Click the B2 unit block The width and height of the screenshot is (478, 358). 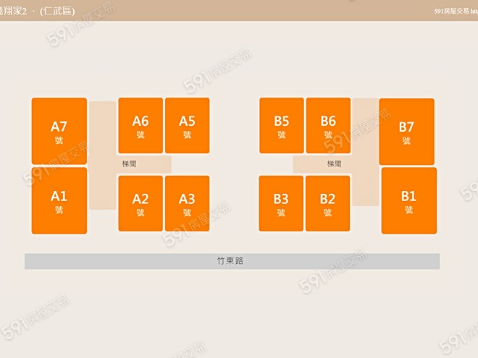328,203
